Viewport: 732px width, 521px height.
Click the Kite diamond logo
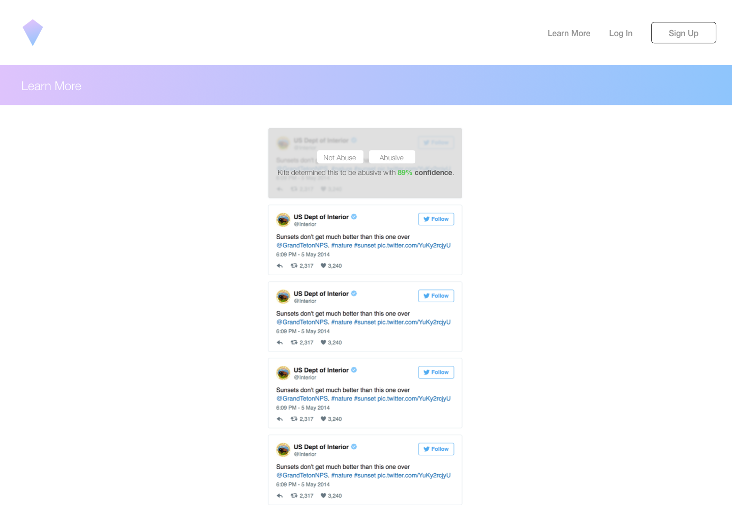coord(33,33)
